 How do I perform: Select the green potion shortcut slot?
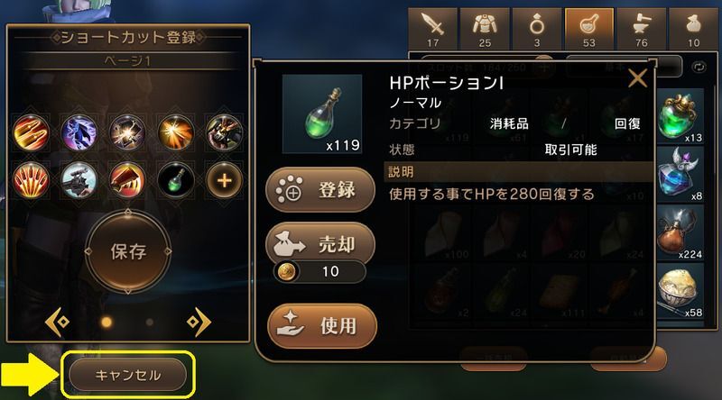pyautogui.click(x=176, y=180)
